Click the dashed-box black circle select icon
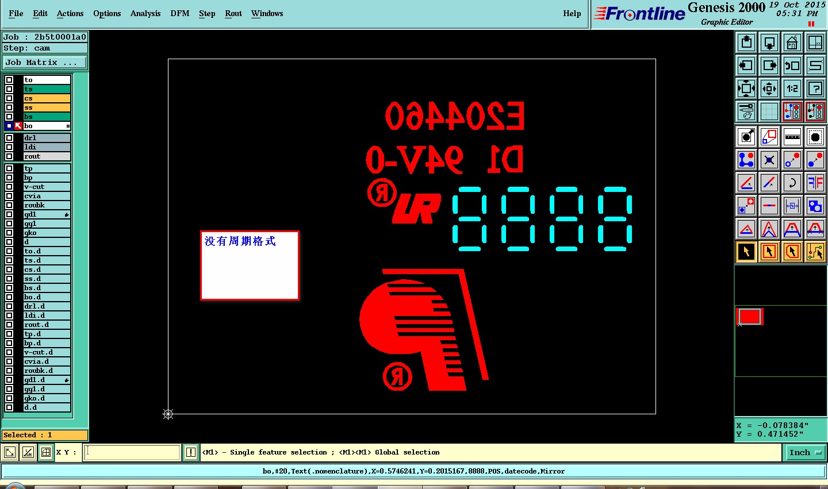The image size is (828, 489). [x=815, y=137]
